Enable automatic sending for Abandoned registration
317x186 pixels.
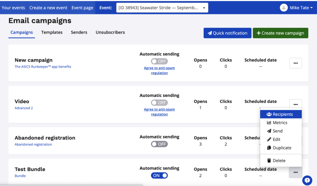click(159, 144)
